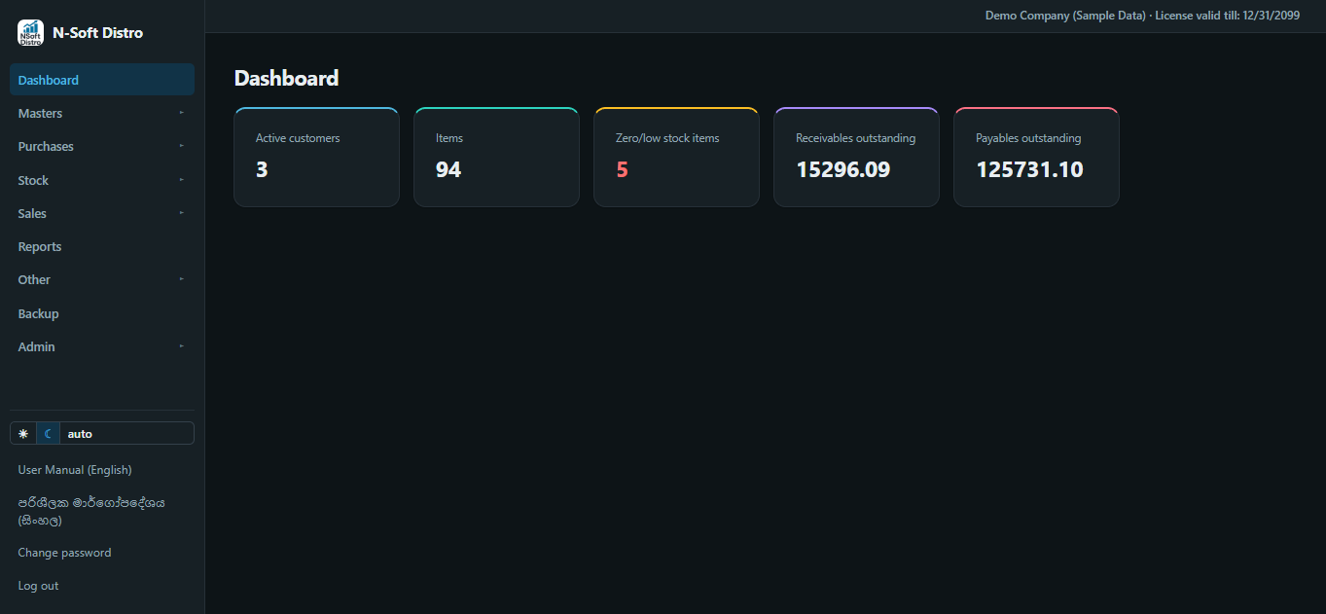Switch to dark theme with moon icon
Viewport: 1326px width, 614px height.
click(x=48, y=433)
